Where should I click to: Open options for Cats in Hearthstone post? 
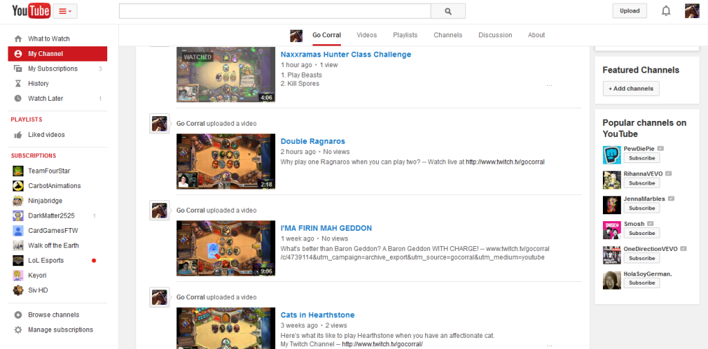coord(549,345)
